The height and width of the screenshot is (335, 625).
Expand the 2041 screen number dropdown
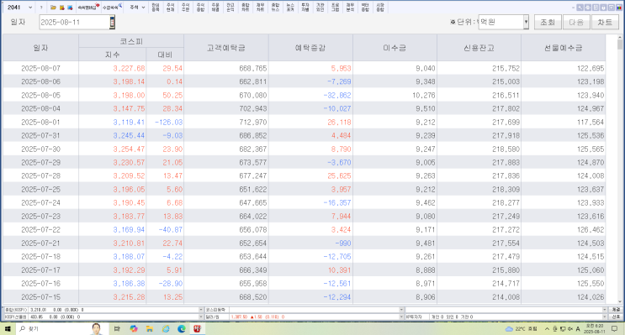tap(30, 8)
